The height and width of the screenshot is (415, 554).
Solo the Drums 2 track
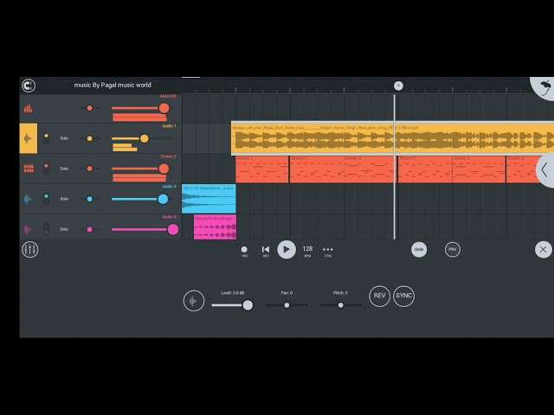coord(64,169)
